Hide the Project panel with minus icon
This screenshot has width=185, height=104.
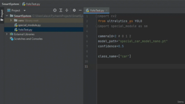80,10
